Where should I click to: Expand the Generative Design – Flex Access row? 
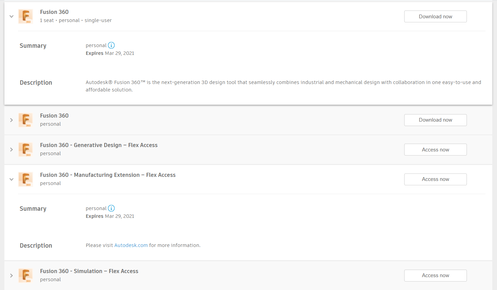(12, 149)
